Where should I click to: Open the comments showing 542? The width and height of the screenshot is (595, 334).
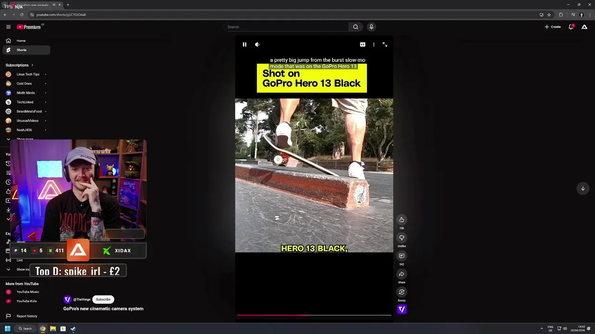click(x=402, y=256)
